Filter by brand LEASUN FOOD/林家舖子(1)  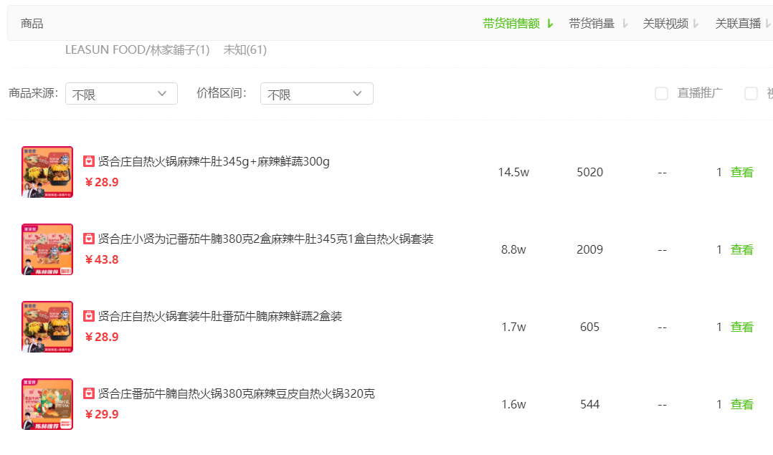(x=137, y=50)
